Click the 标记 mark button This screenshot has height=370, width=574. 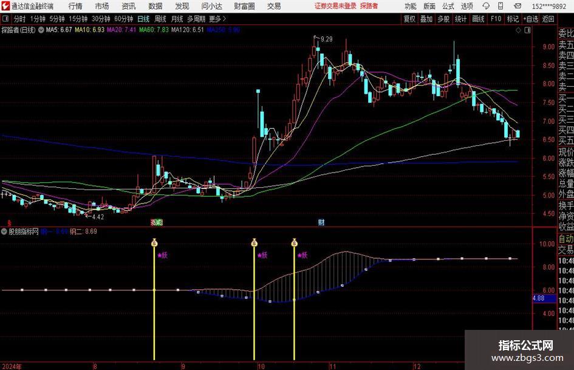[x=513, y=19]
